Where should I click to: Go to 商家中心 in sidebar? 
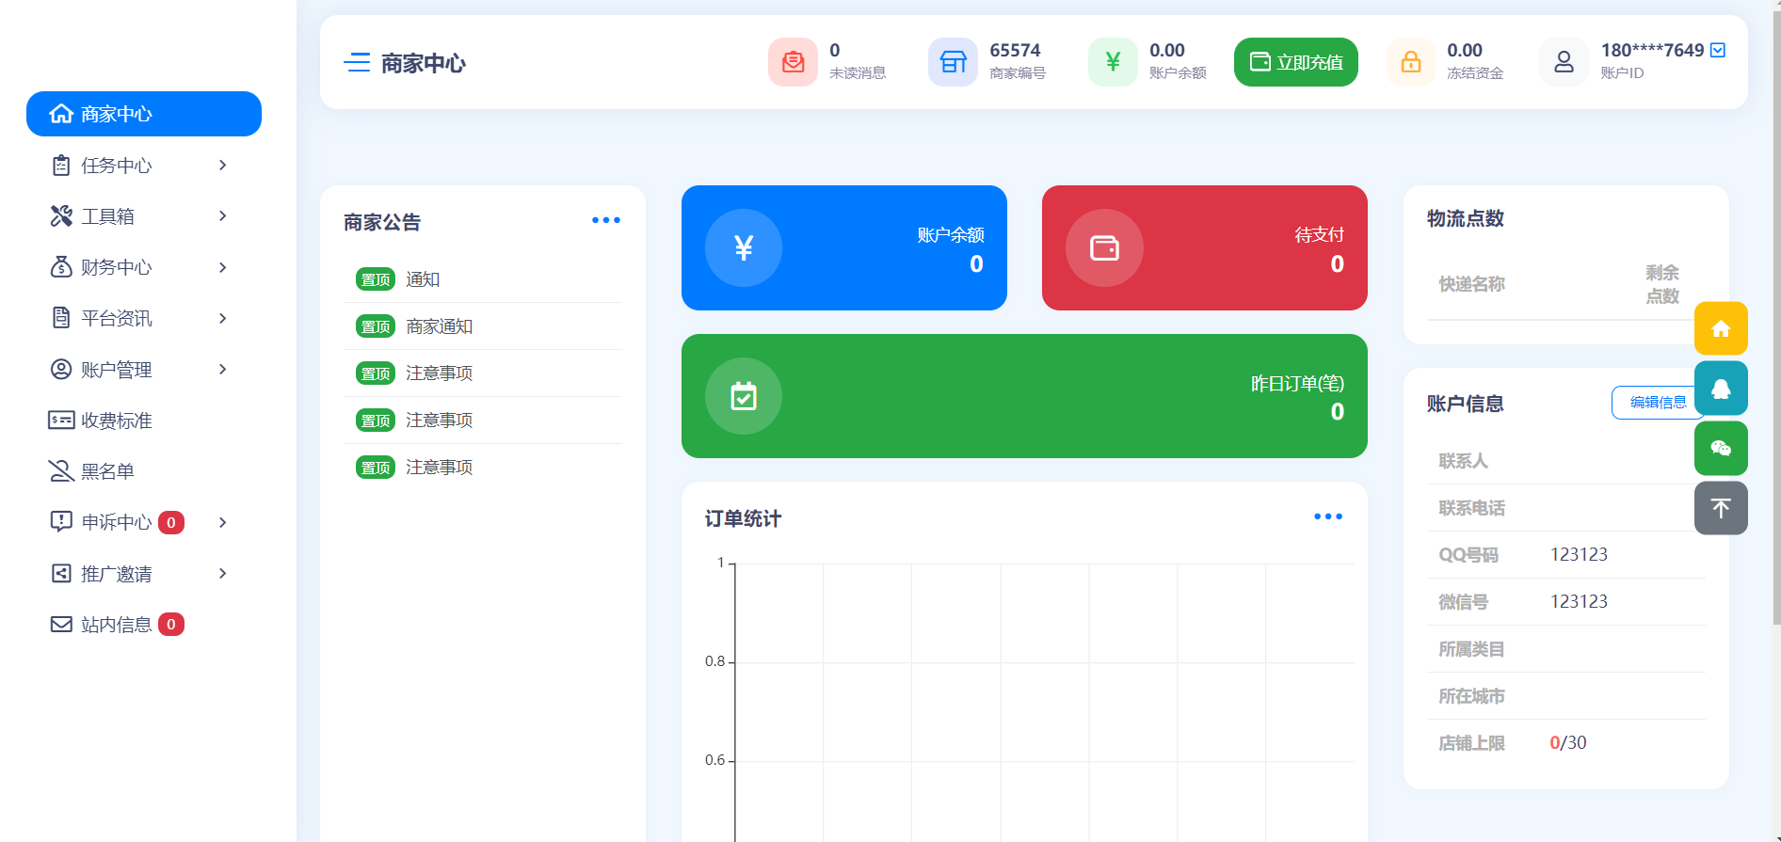tap(144, 114)
